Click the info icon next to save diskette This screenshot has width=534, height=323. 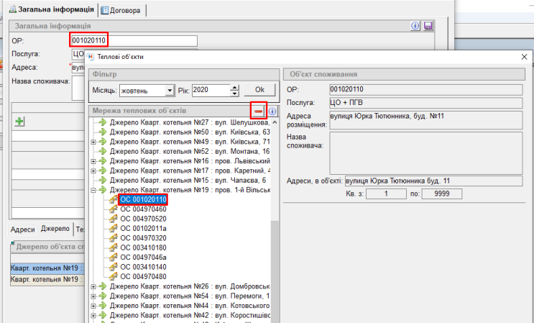415,26
